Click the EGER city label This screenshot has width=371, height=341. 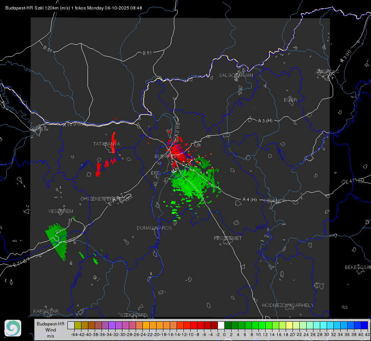click(290, 100)
